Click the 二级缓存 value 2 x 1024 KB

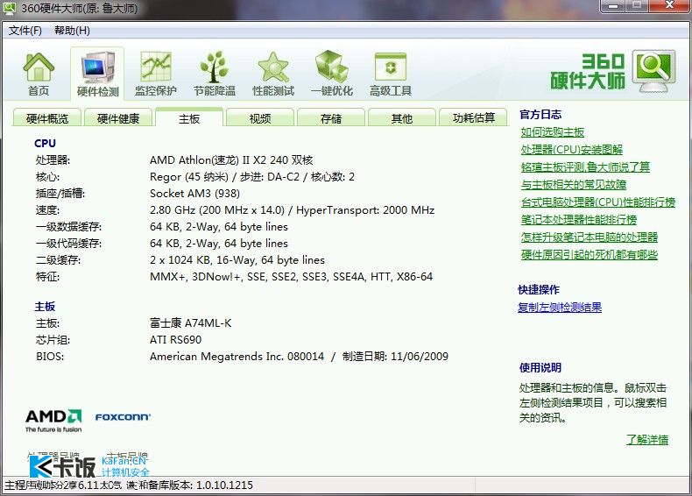coord(237,259)
